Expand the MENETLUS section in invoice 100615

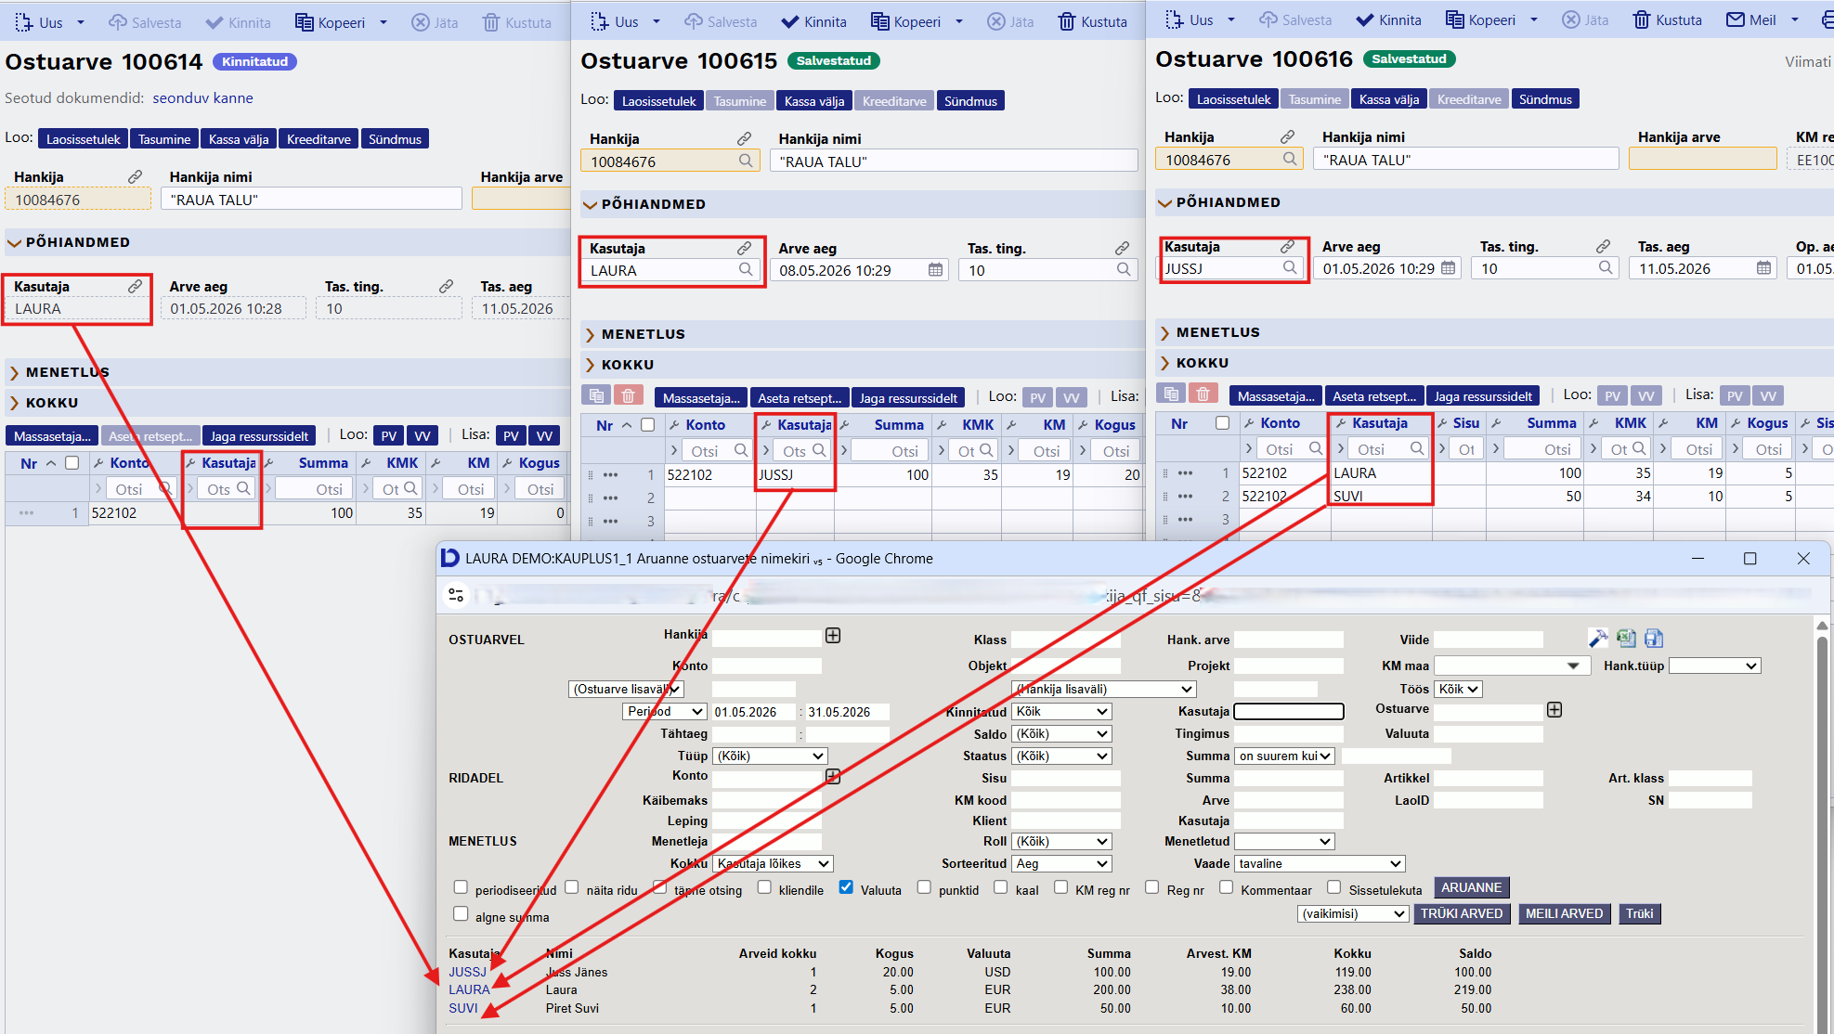click(643, 334)
